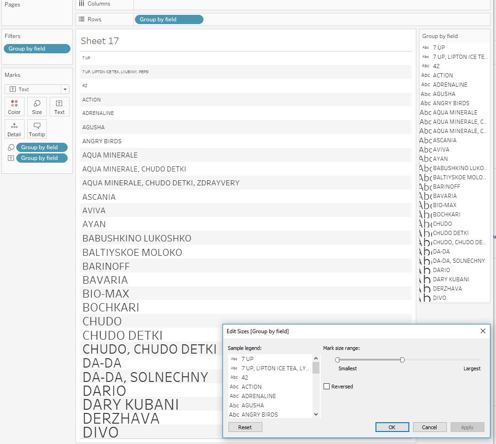
Task: Click the smallest mark size slider handle
Action: click(337, 360)
